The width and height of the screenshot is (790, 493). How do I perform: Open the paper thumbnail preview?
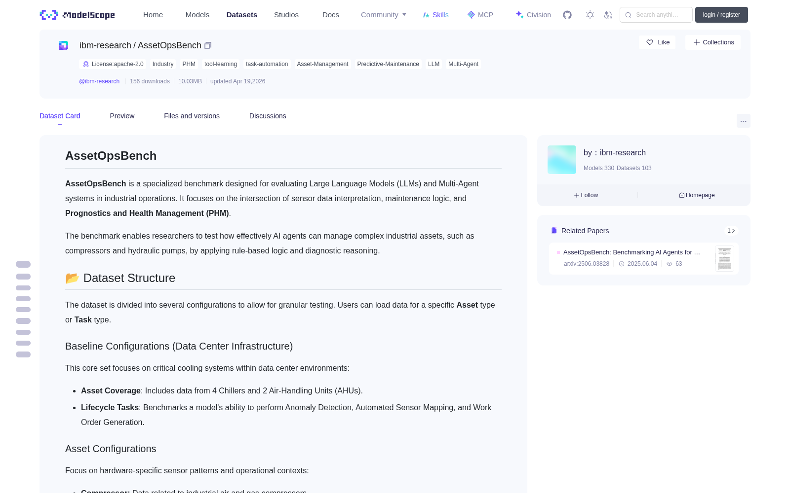(x=724, y=258)
